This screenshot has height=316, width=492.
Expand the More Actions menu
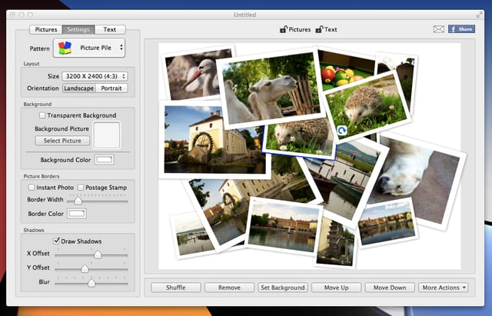coord(443,288)
